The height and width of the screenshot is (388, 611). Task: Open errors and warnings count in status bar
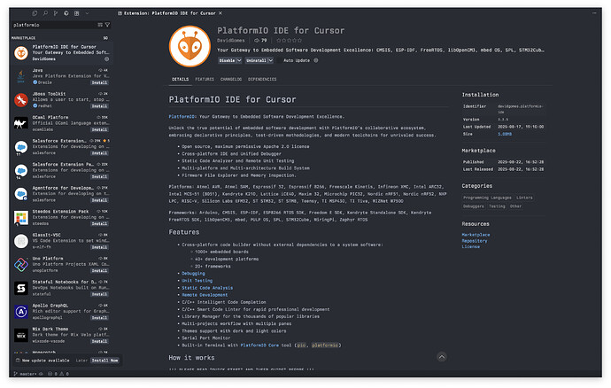click(x=58, y=374)
